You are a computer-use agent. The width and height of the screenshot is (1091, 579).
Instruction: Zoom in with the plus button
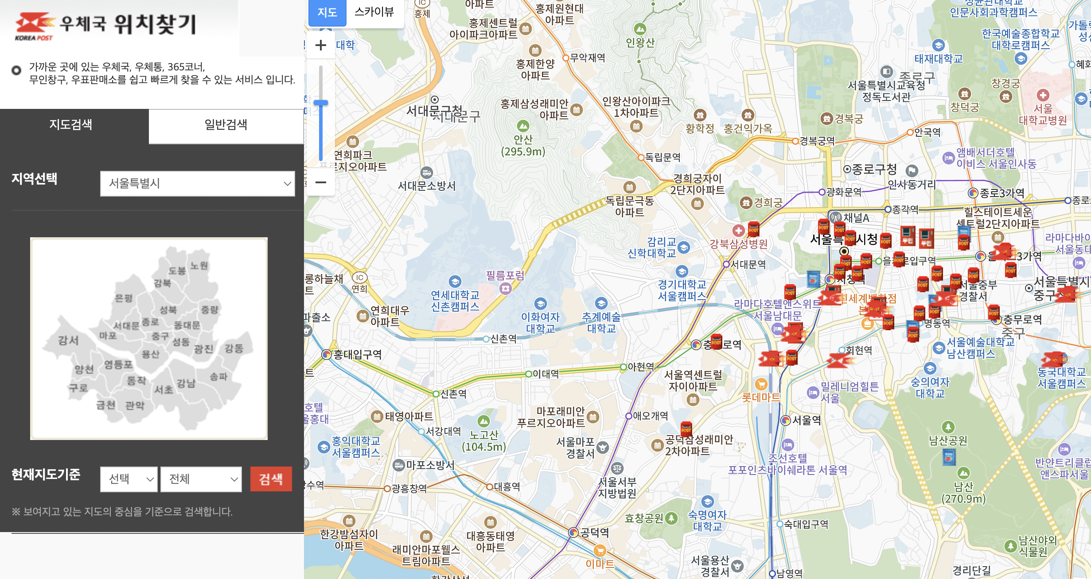click(321, 45)
